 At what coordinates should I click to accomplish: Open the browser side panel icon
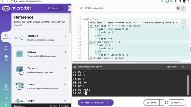click(x=180, y=1)
